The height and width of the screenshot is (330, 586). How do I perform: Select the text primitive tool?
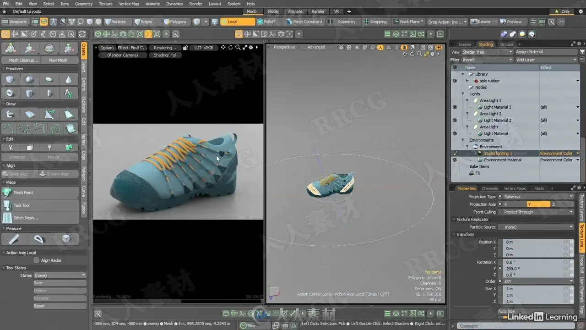[x=69, y=93]
